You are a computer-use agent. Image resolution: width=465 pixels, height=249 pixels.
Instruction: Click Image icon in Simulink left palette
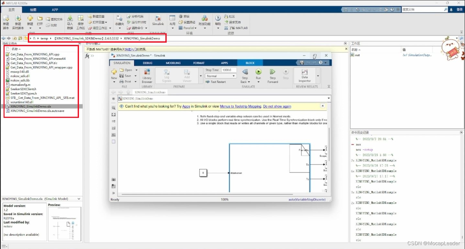[114, 135]
